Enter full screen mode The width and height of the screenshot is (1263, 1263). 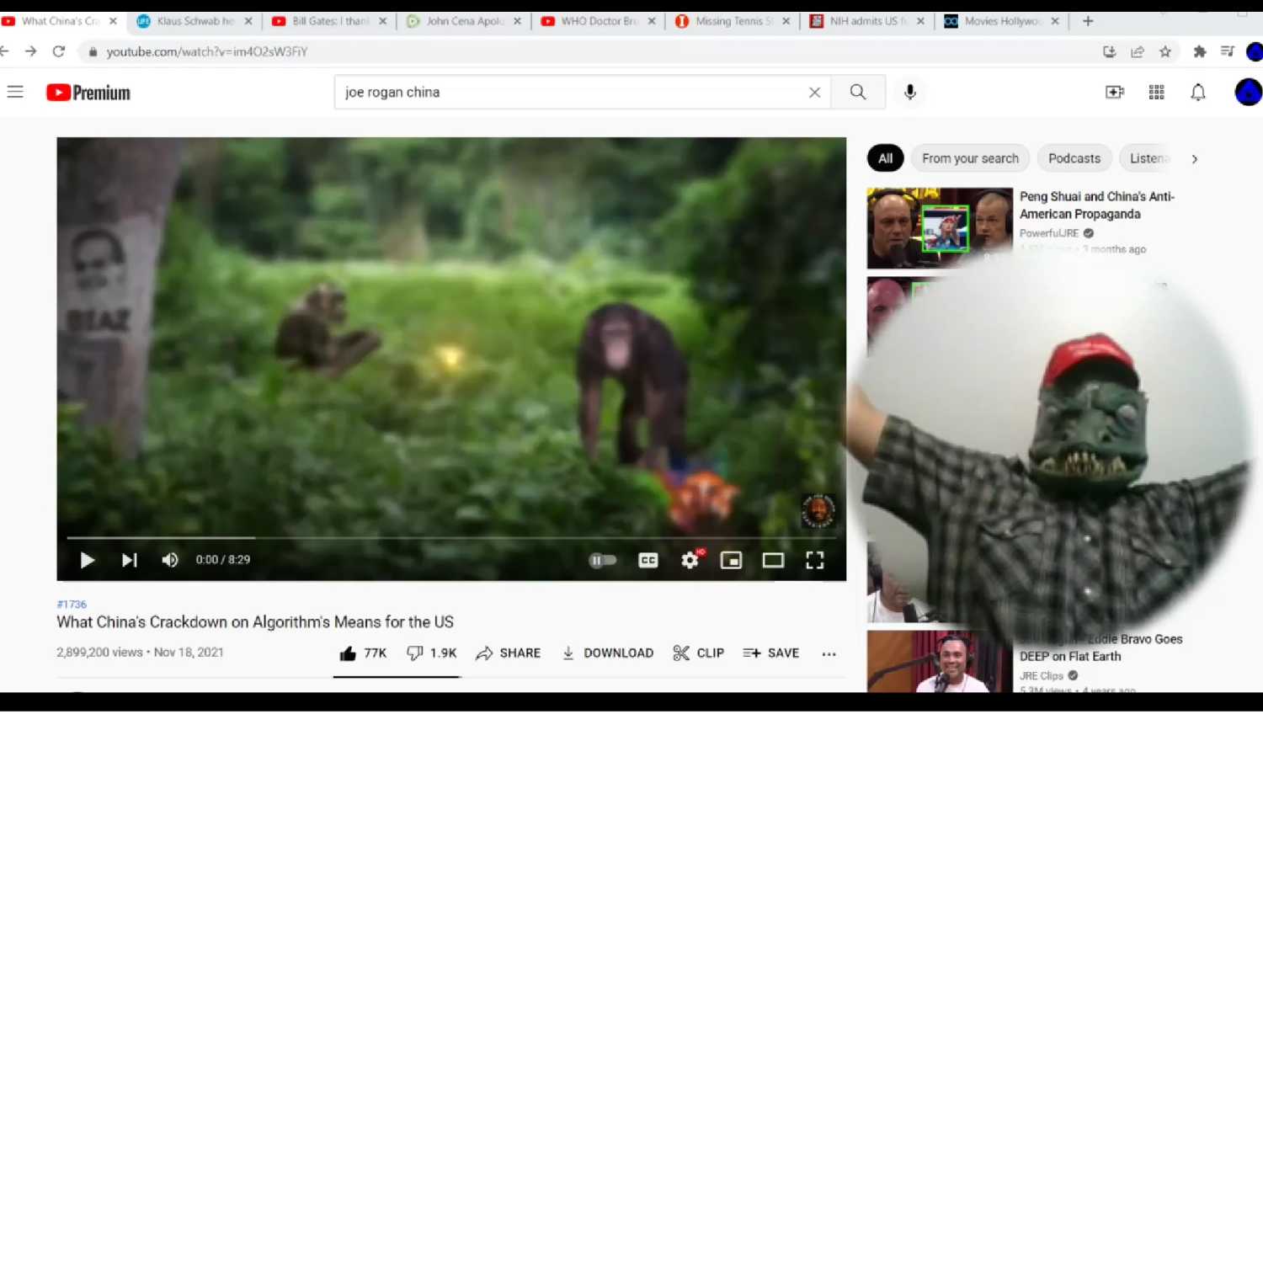click(x=814, y=561)
